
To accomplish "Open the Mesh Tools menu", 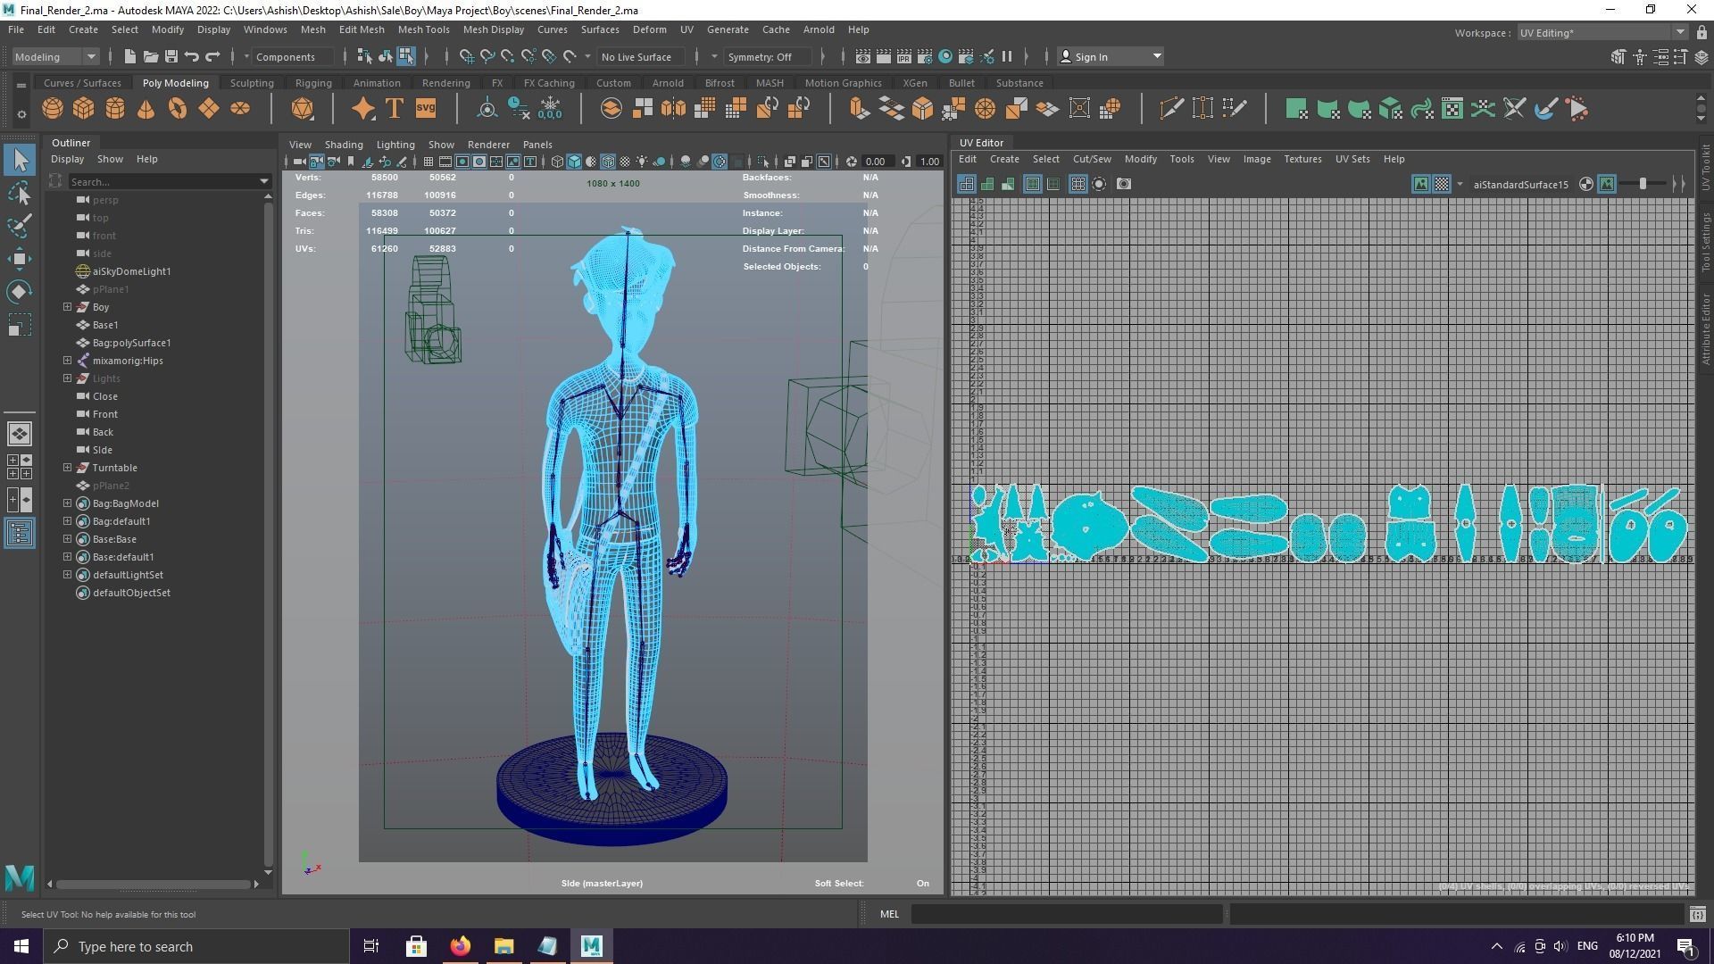I will click(x=423, y=29).
